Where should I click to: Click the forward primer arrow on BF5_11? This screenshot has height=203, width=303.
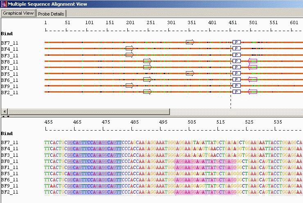pos(190,73)
